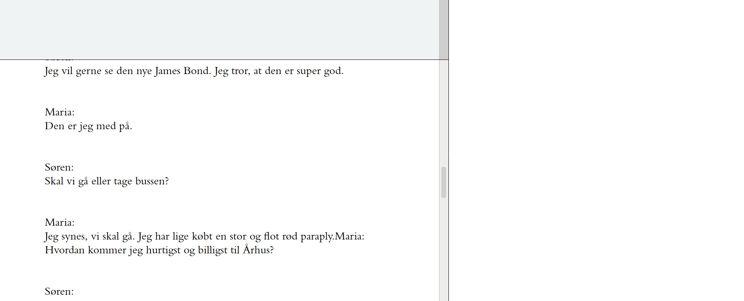Place cursor on the words 'James Bond'
Image resolution: width=744 pixels, height=301 pixels.
pyautogui.click(x=182, y=71)
